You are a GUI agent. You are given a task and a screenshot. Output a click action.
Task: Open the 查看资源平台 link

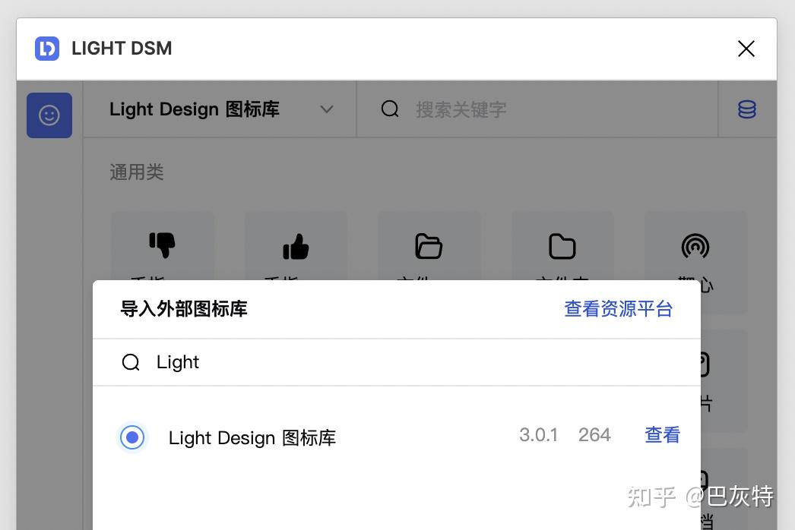(x=619, y=308)
